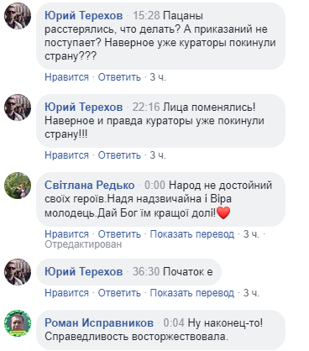Like Світлана Редько's comment via Нравится

tap(66, 234)
